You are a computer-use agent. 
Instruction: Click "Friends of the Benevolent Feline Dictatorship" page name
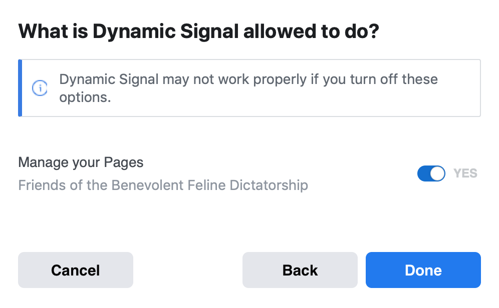click(163, 185)
